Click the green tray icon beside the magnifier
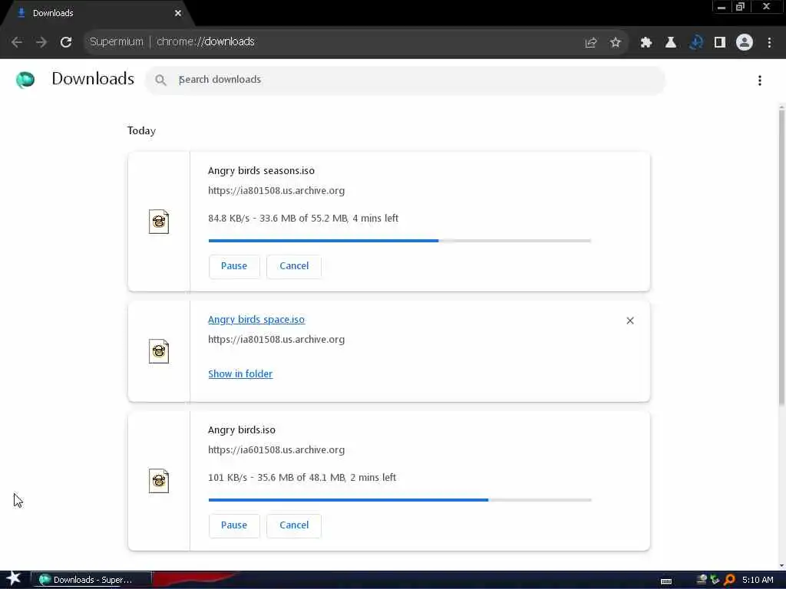The width and height of the screenshot is (786, 589). click(715, 580)
